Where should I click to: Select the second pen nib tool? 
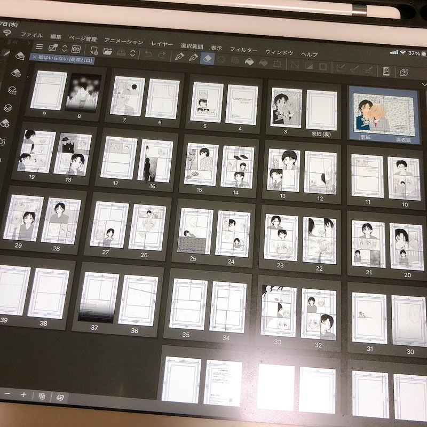point(193,57)
